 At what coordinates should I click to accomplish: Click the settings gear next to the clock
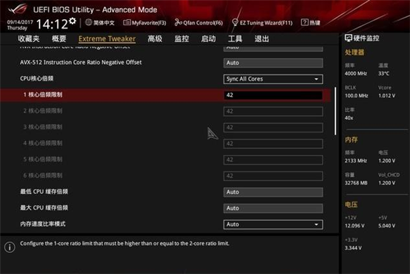pyautogui.click(x=72, y=20)
